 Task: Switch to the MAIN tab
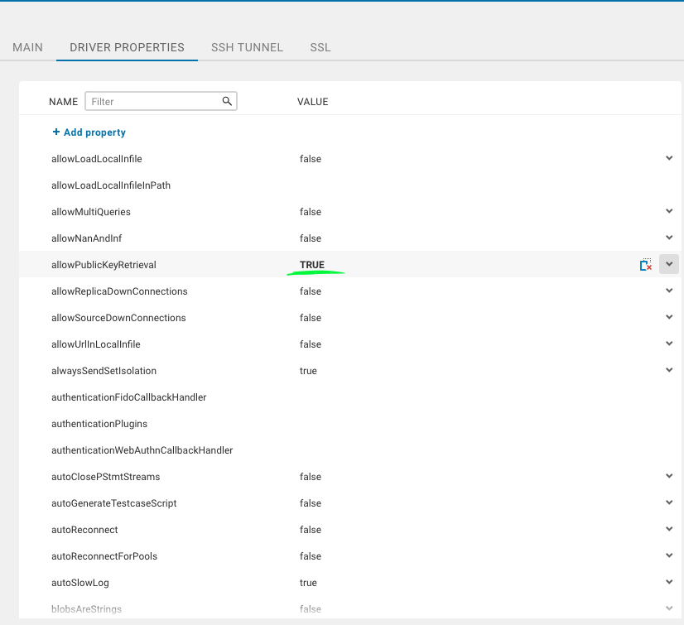27,47
